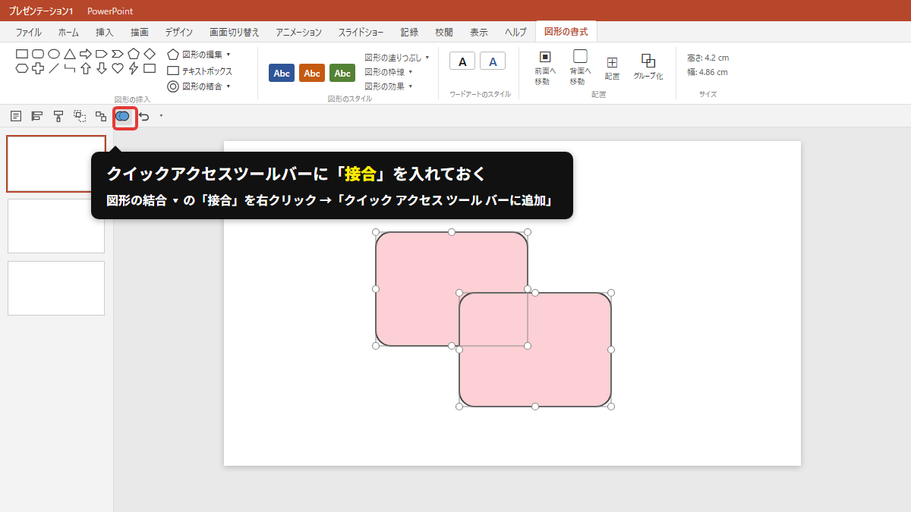Screen dimensions: 911x512
Task: Choose the triangle shape in the gallery
Action: 70,54
